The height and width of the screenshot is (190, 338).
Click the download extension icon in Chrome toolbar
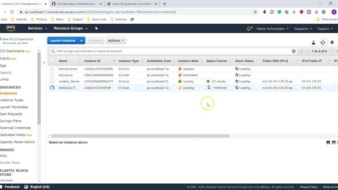tap(265, 12)
